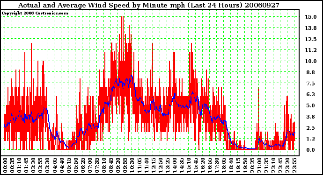
Task: Select the 6.2 y-axis label
Action: click(x=311, y=94)
